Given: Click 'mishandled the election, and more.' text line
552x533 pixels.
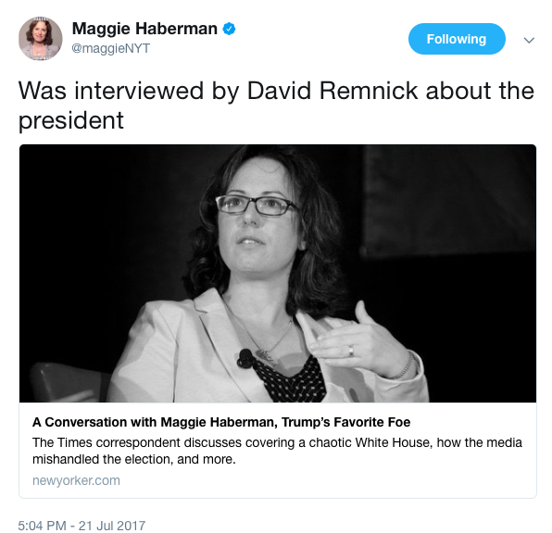Looking at the screenshot, I should coord(133,459).
